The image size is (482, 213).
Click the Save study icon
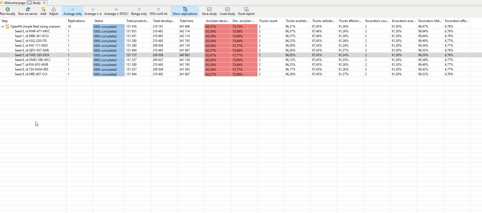pyautogui.click(x=210, y=9)
